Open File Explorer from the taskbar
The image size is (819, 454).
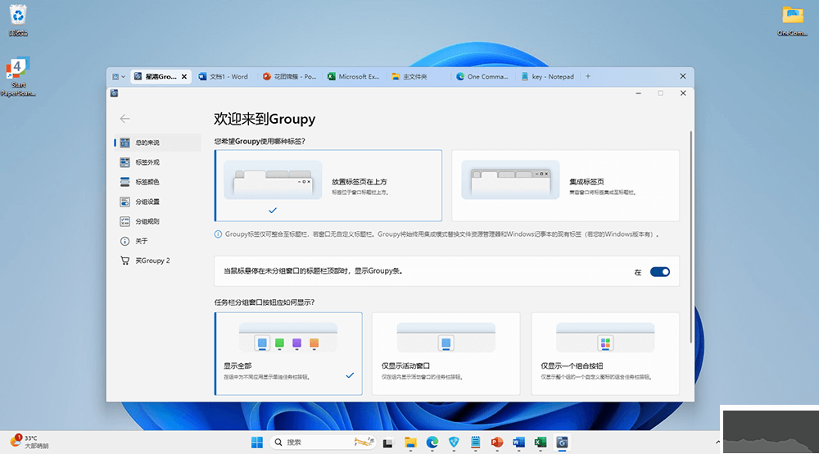click(x=410, y=443)
